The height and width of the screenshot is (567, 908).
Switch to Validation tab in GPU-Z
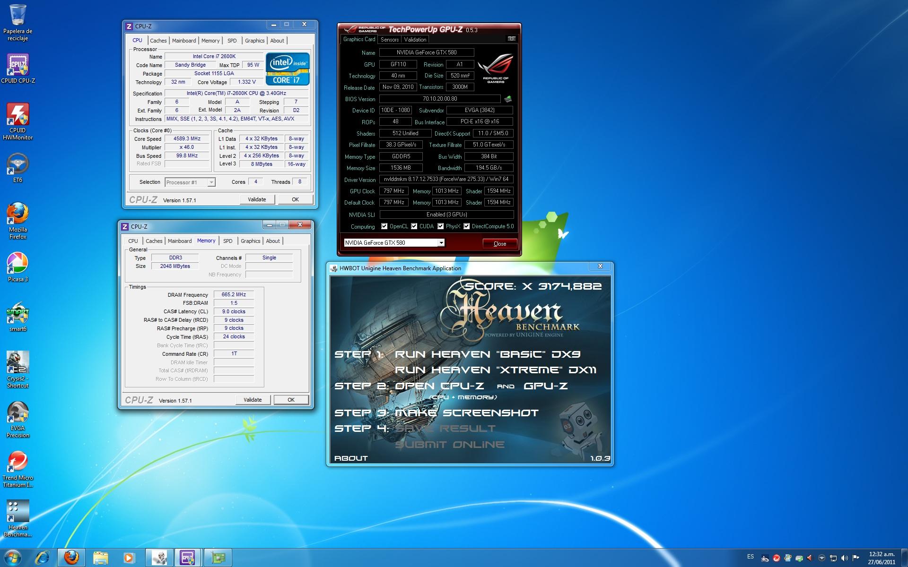coord(415,40)
